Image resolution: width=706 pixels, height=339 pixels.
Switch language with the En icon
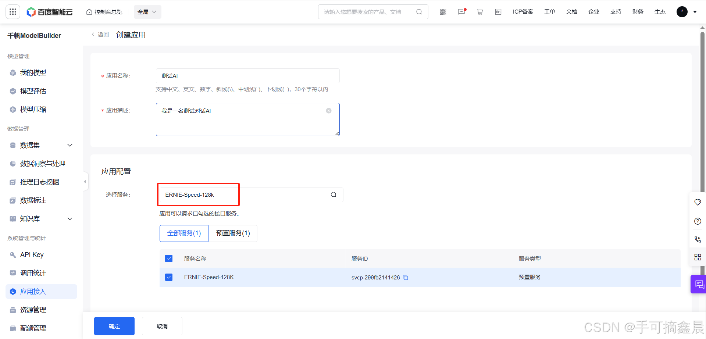pyautogui.click(x=498, y=12)
